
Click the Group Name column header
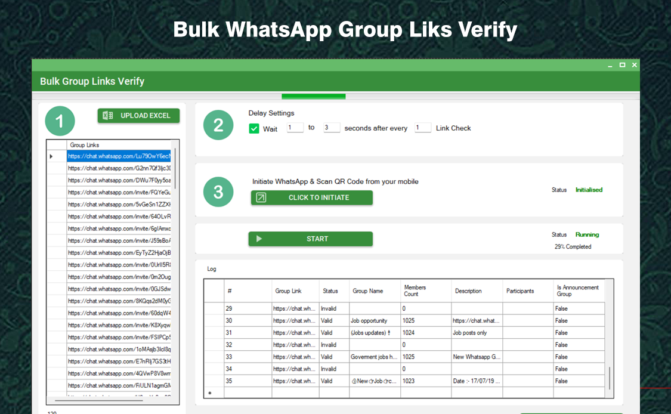375,291
